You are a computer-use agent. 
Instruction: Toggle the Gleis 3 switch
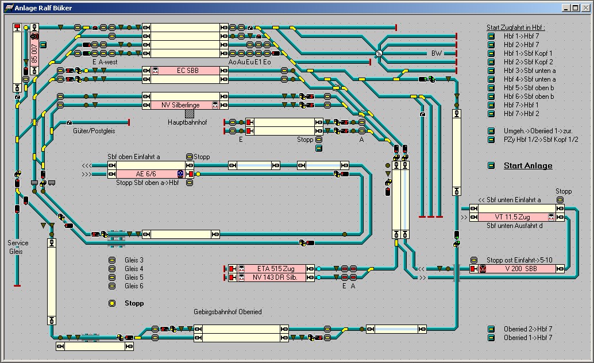[x=112, y=260]
